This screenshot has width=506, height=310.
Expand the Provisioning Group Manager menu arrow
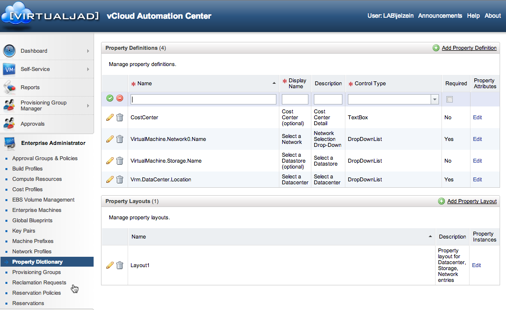tap(88, 105)
